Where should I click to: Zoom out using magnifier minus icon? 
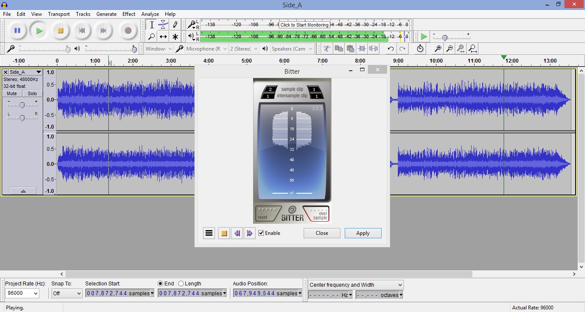point(449,48)
